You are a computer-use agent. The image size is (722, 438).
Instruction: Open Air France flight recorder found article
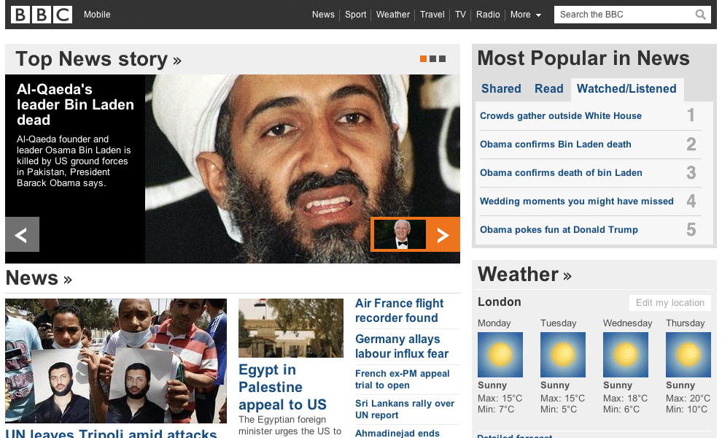click(x=399, y=310)
